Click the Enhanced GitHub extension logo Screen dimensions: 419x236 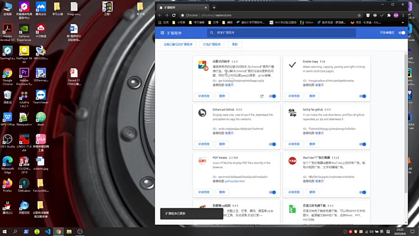(202, 113)
